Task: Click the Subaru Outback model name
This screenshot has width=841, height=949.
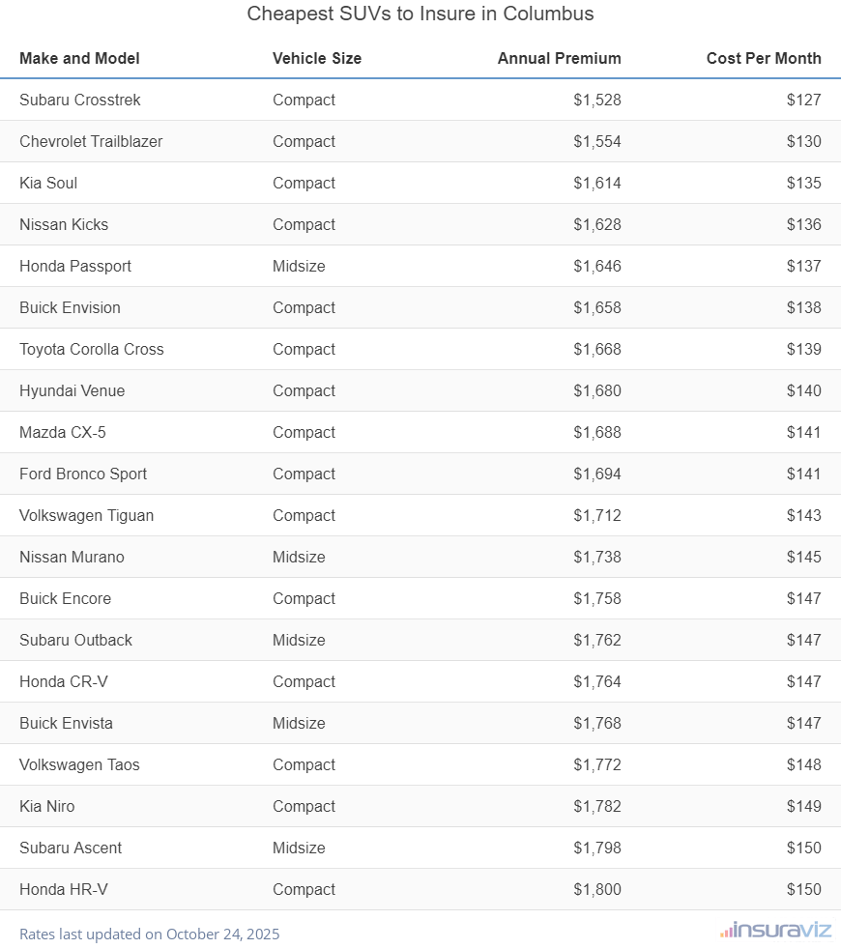Action: pos(75,640)
